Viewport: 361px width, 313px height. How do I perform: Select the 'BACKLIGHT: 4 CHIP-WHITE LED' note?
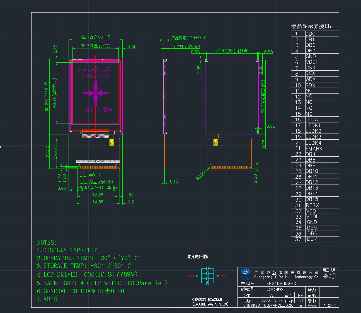(102, 283)
